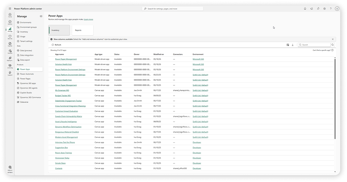347x182 pixels.
Task: Open Admin centers at rail bottom
Action: pos(10,169)
